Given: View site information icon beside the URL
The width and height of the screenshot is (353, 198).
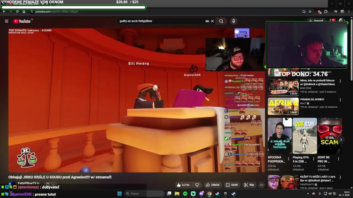Looking at the screenshot, I should (x=32, y=12).
